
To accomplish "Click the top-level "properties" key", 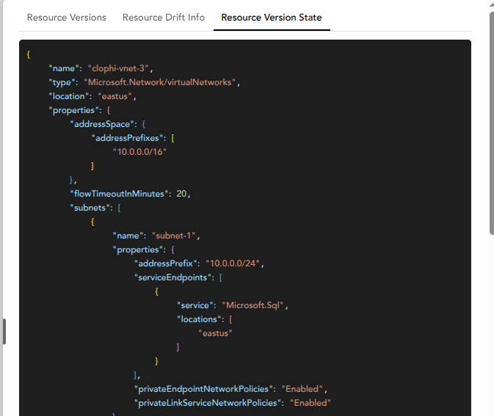I will click(73, 110).
